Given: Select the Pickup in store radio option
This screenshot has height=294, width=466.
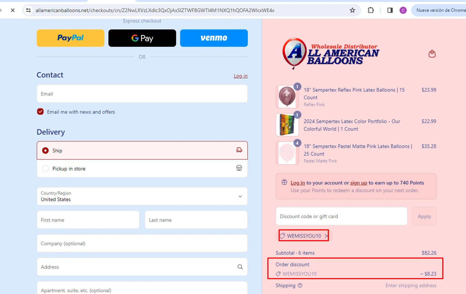Looking at the screenshot, I should coord(45,168).
